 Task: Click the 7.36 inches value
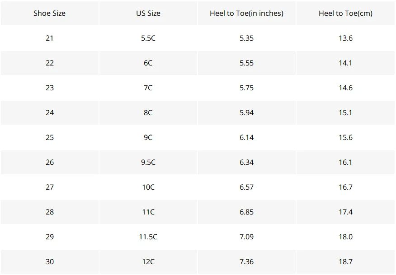(246, 261)
